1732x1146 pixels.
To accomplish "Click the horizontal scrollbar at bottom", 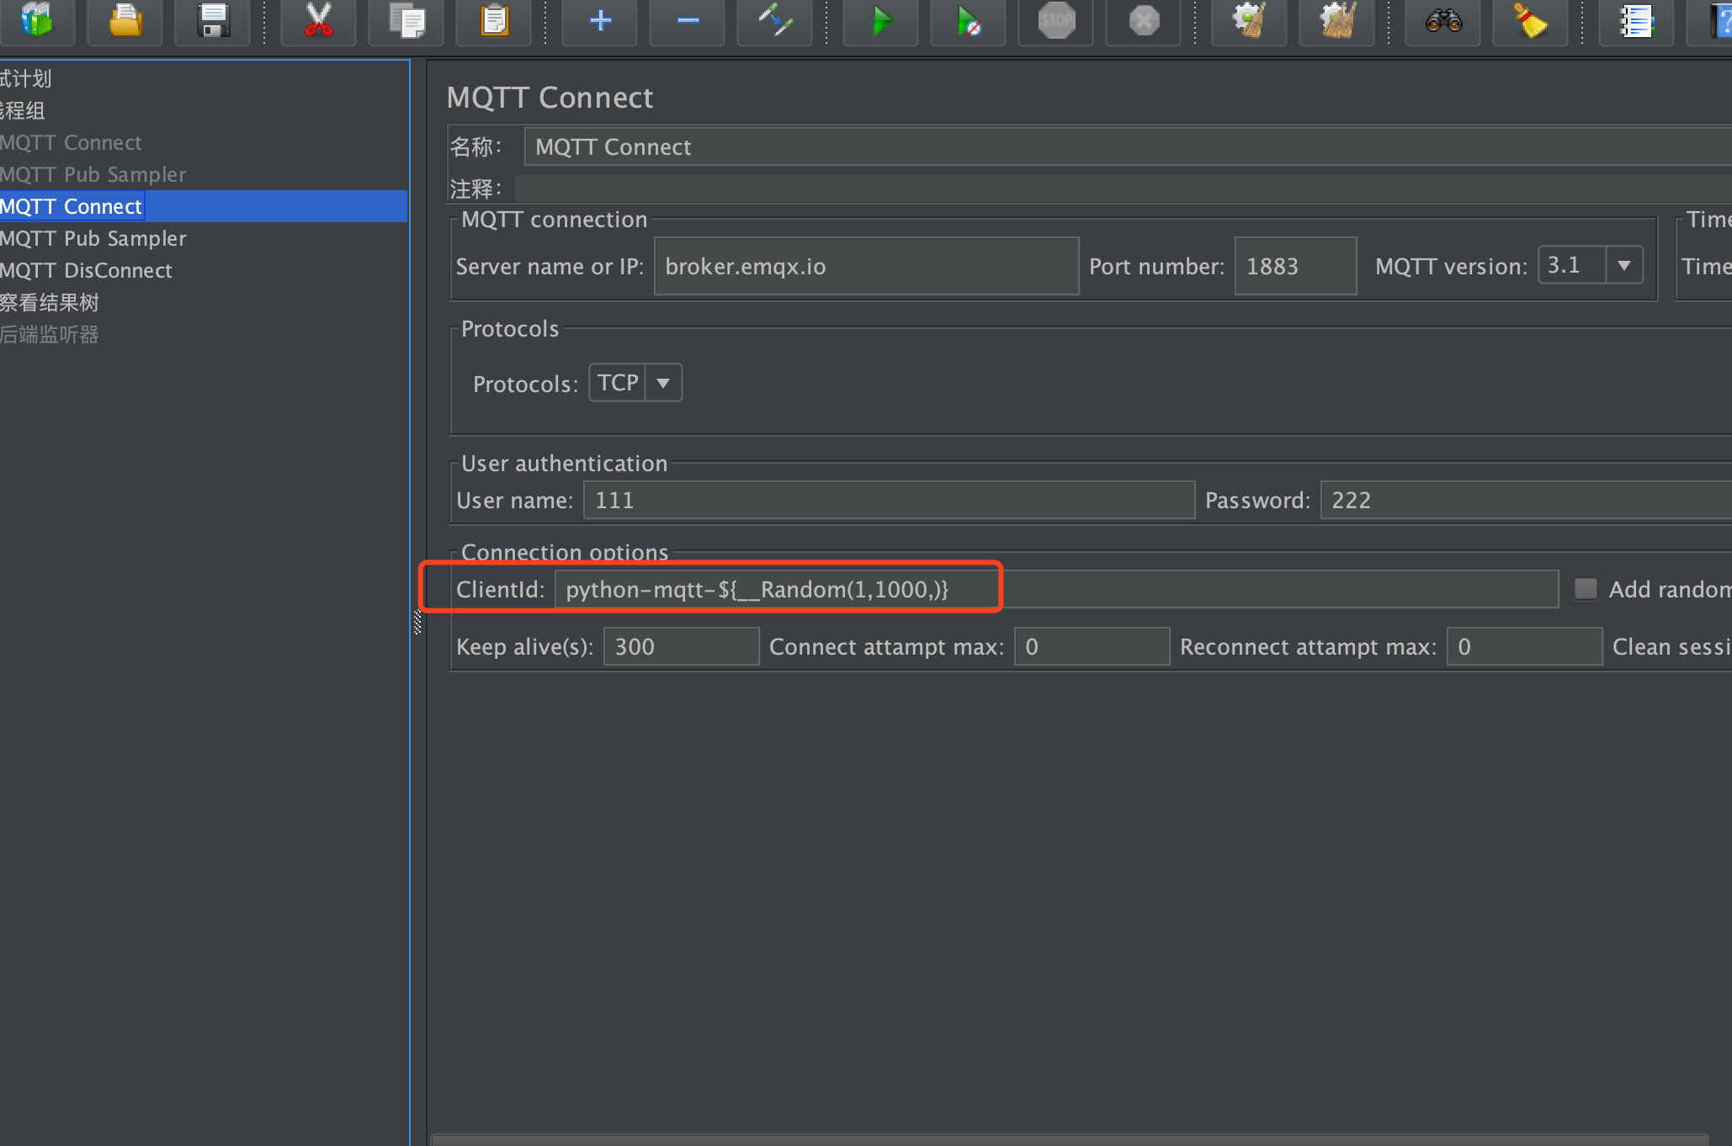I will tap(1069, 1139).
